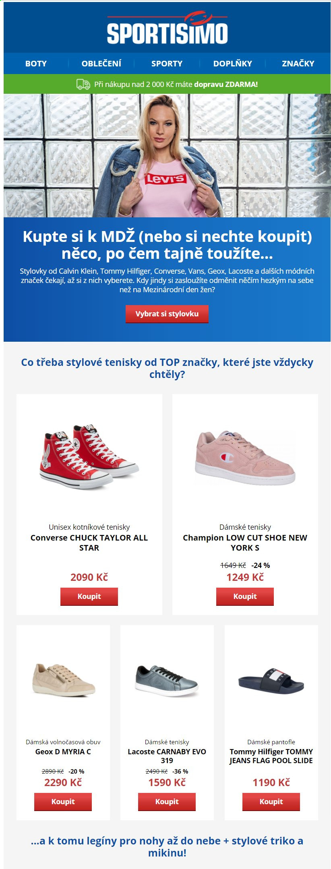Image resolution: width=331 pixels, height=869 pixels.
Task: Click the Levi's model hero image
Action: 167,156
